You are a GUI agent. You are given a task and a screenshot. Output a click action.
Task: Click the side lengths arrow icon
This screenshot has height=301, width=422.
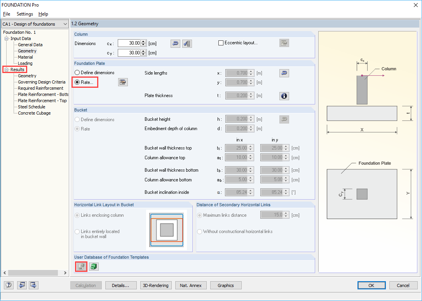pyautogui.click(x=284, y=73)
